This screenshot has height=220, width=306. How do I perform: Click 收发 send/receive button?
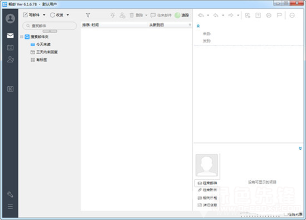click(x=57, y=15)
